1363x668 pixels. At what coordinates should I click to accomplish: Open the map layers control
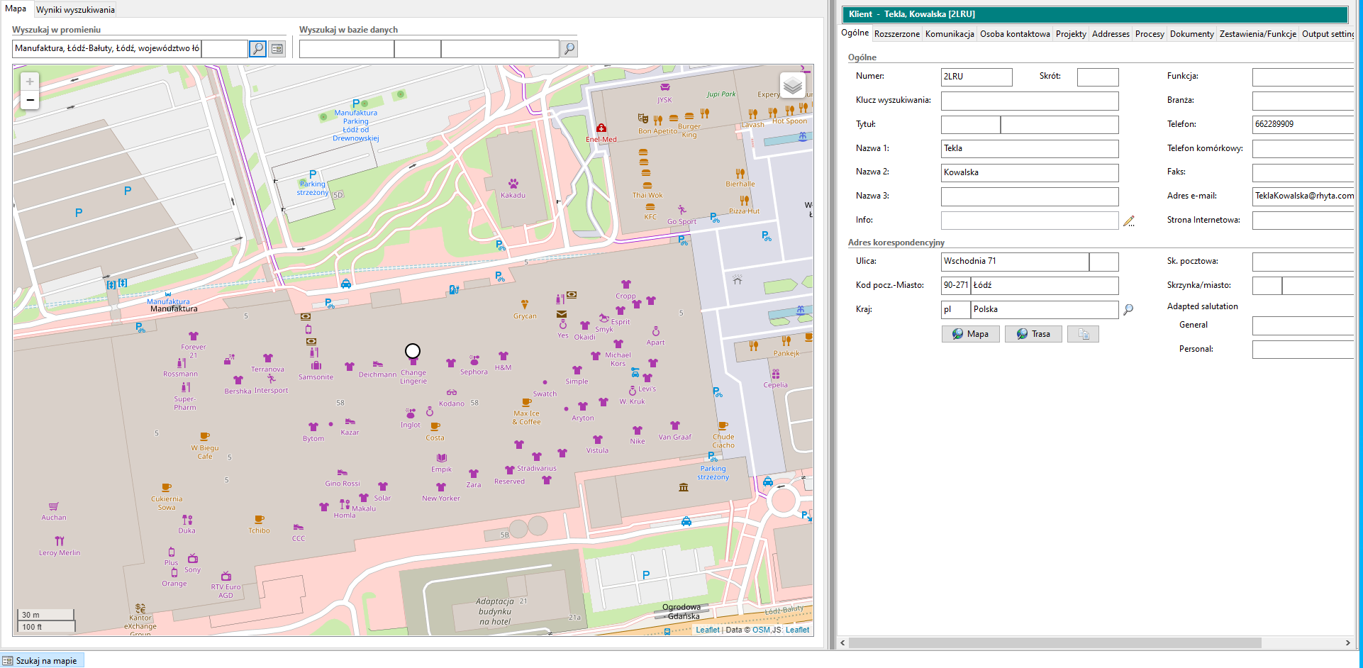click(x=793, y=87)
